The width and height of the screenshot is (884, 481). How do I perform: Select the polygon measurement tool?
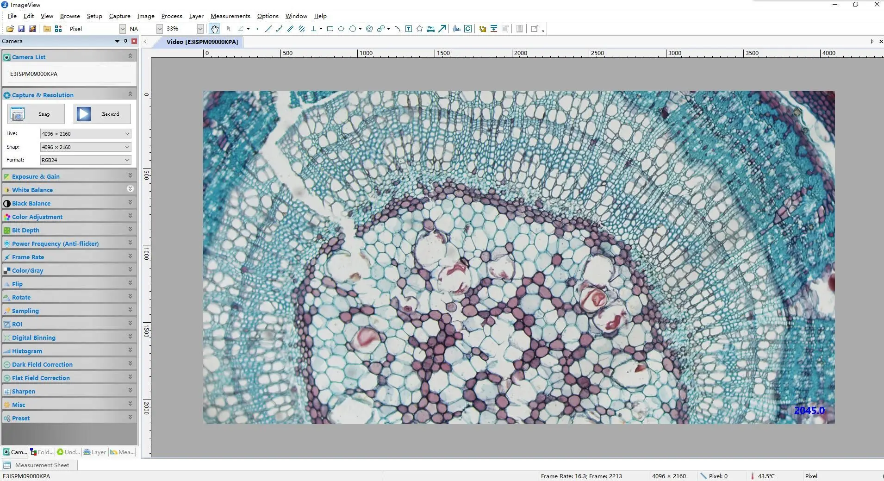tap(419, 29)
